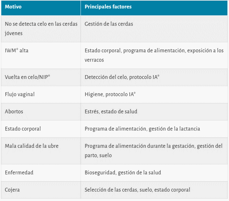Click the "Bioseguridad, gestión de la salud" cell
Viewport: 229px width, 201px height.
[x=123, y=172]
